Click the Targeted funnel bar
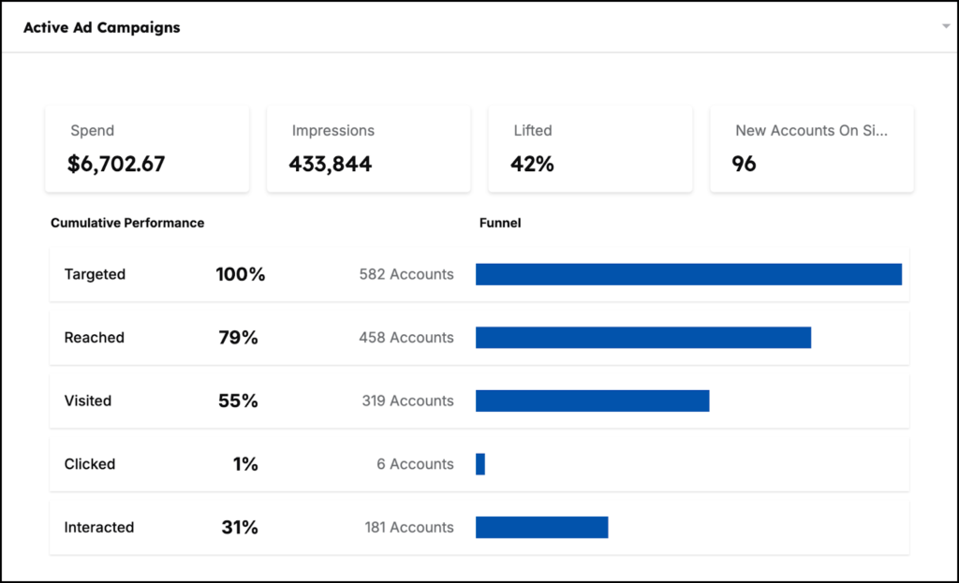The image size is (959, 583). (x=688, y=274)
